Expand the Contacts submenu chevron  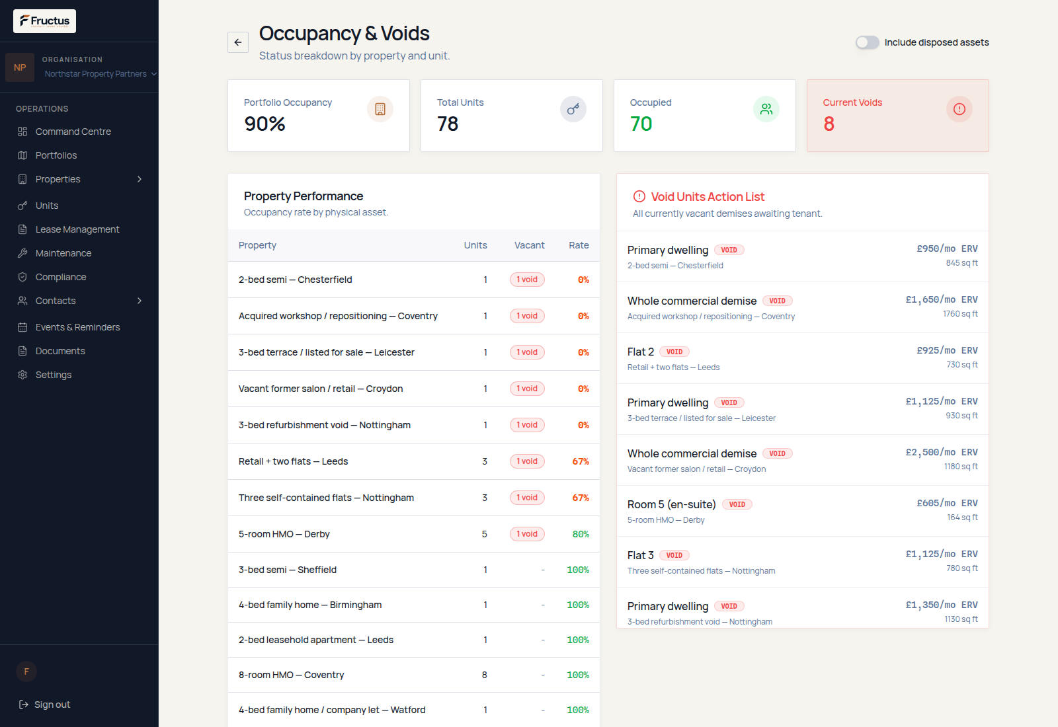(x=140, y=301)
